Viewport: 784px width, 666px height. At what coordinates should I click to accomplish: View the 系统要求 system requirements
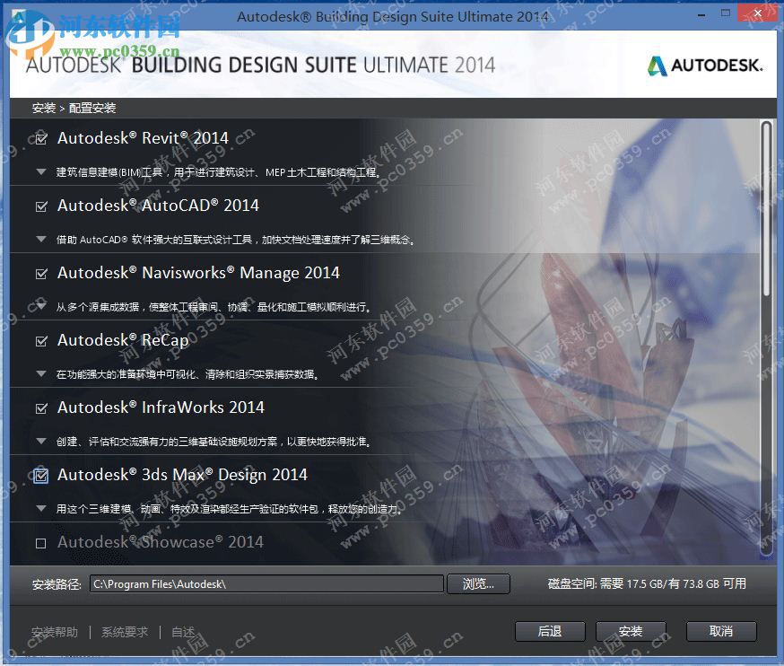[125, 631]
